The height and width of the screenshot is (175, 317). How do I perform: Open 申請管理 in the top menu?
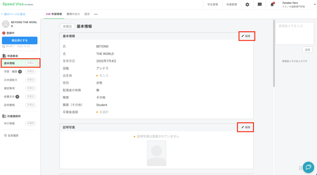point(231,5)
